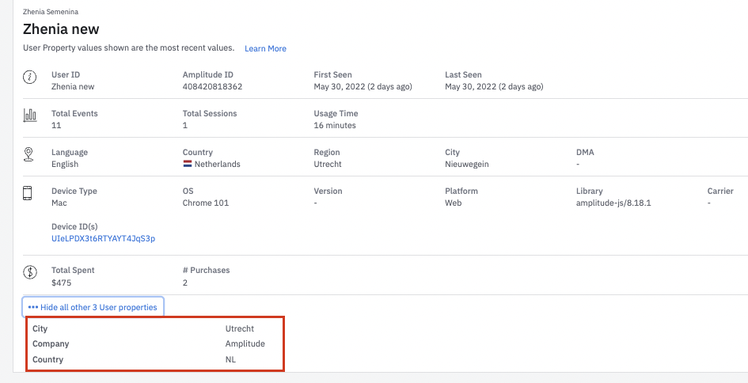Click the Usage Time value 16 minutes
The height and width of the screenshot is (383, 748).
pyautogui.click(x=335, y=126)
